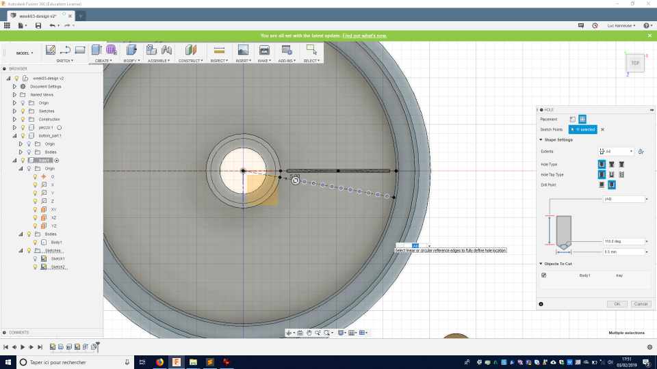Toggle visibility bulb of Construction folder

pyautogui.click(x=23, y=119)
